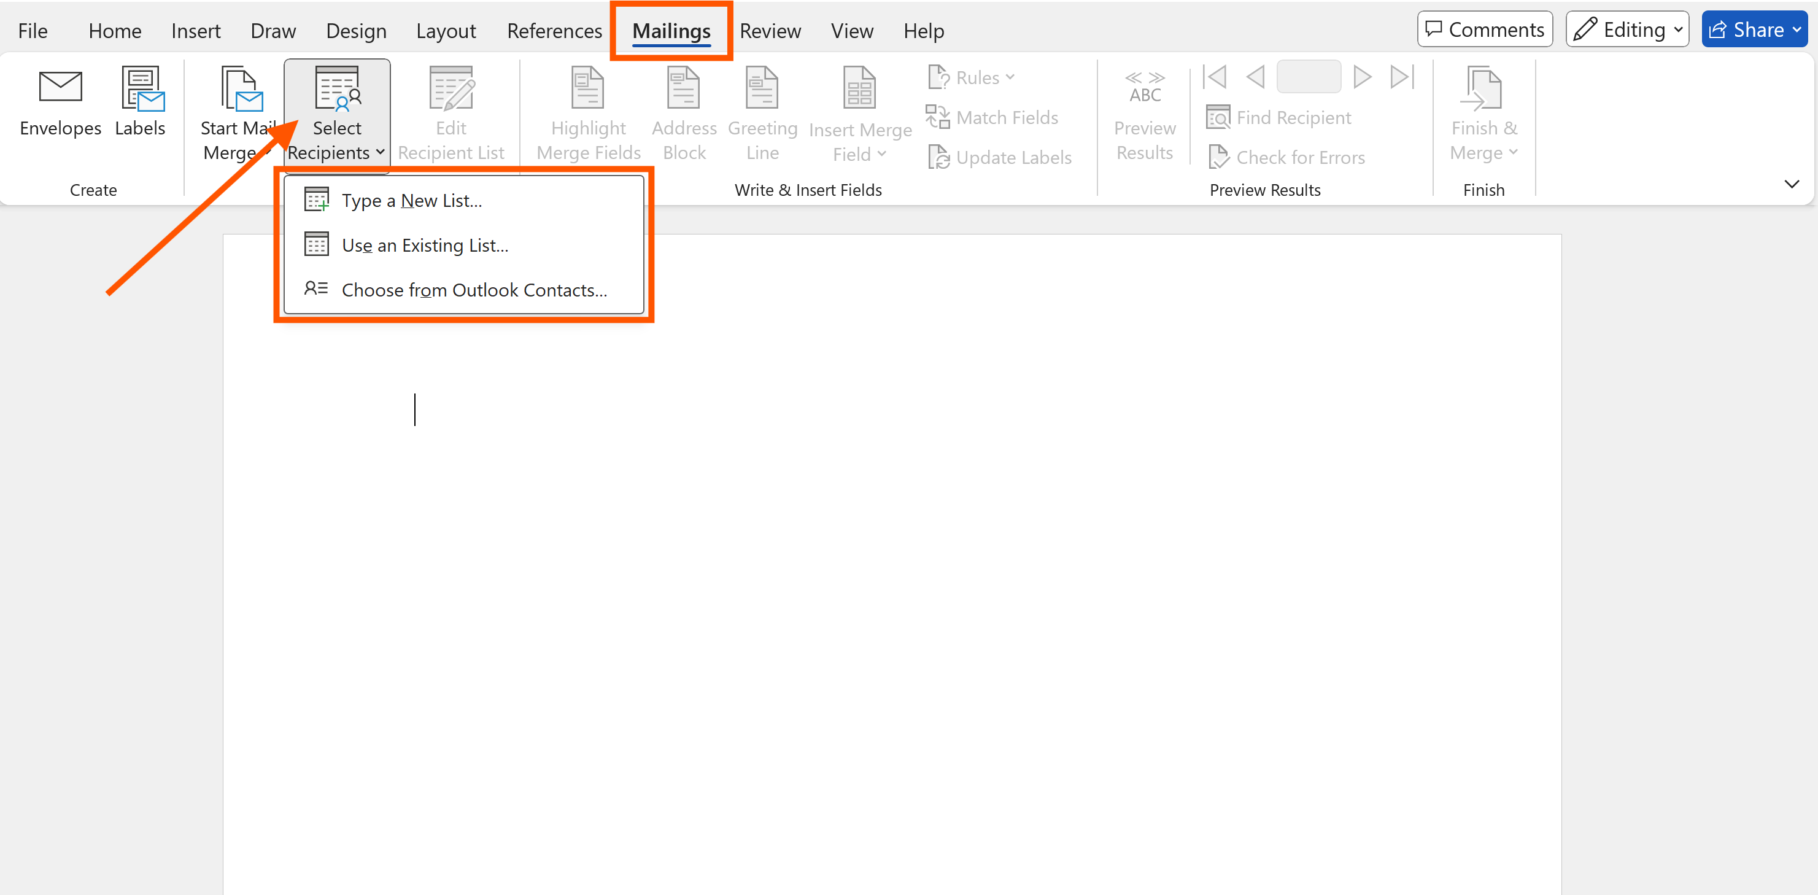The height and width of the screenshot is (895, 1818).
Task: Switch to the Review tab
Action: tap(770, 30)
